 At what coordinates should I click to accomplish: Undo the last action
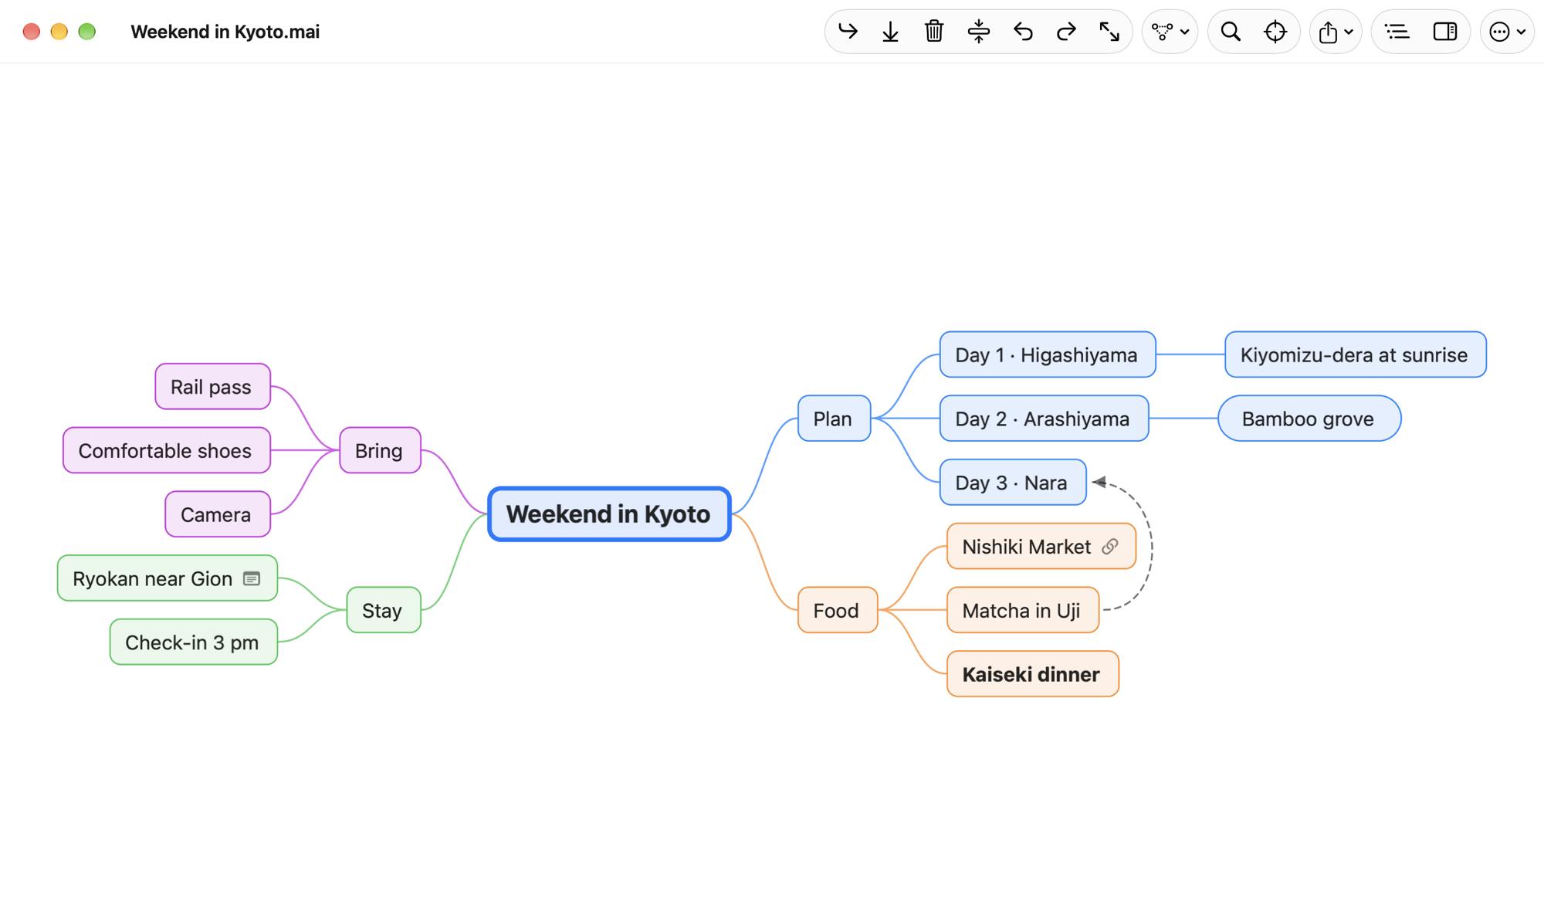[x=1023, y=32]
